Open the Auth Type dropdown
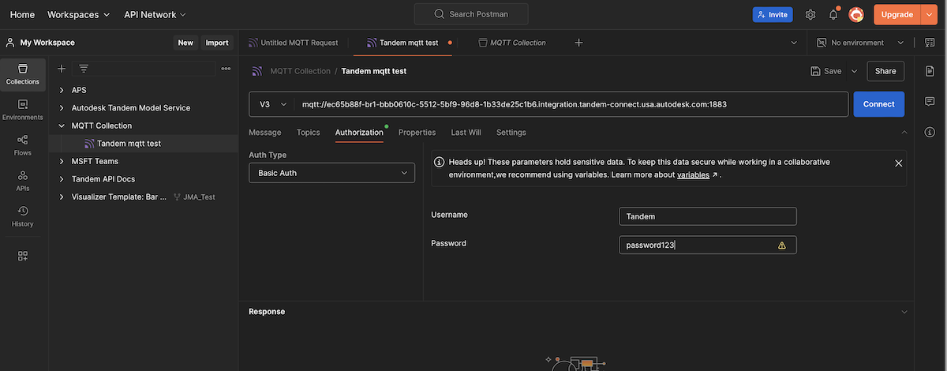 (331, 173)
